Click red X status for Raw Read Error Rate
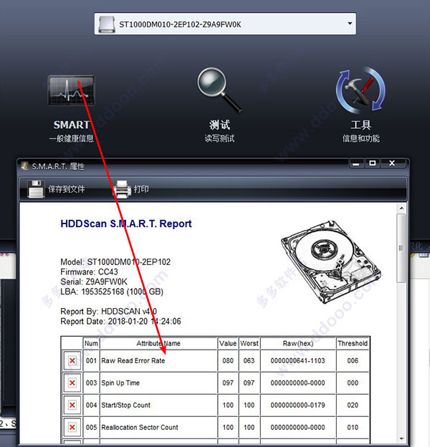Screen dimensions: 430x447 coord(72,360)
